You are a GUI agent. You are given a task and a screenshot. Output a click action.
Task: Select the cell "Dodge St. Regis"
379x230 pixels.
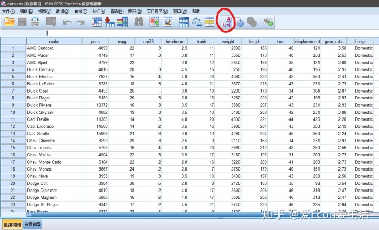[x=54, y=205]
